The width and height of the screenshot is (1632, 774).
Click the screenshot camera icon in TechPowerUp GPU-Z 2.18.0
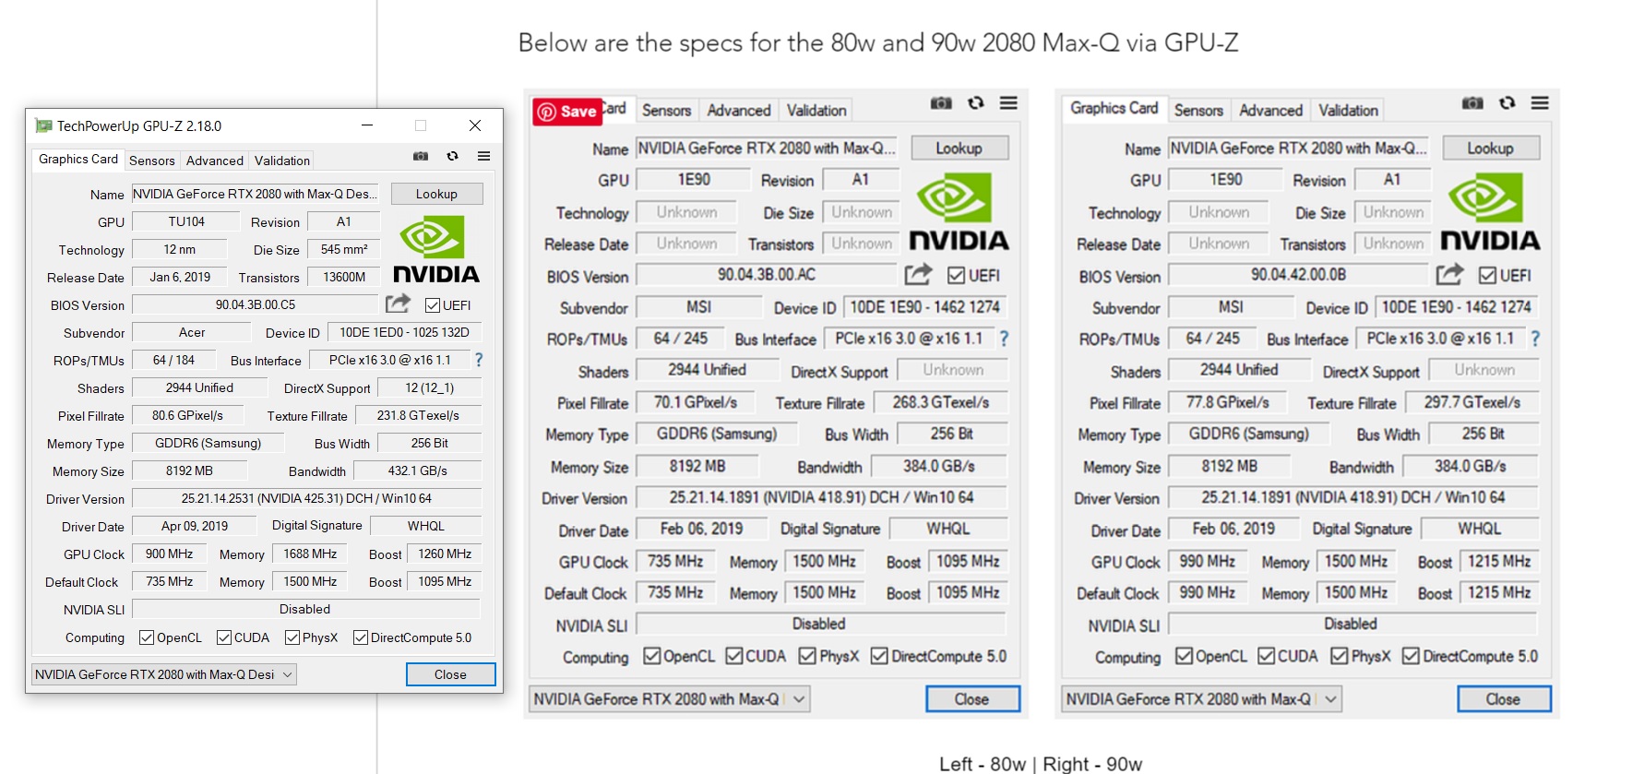[421, 157]
